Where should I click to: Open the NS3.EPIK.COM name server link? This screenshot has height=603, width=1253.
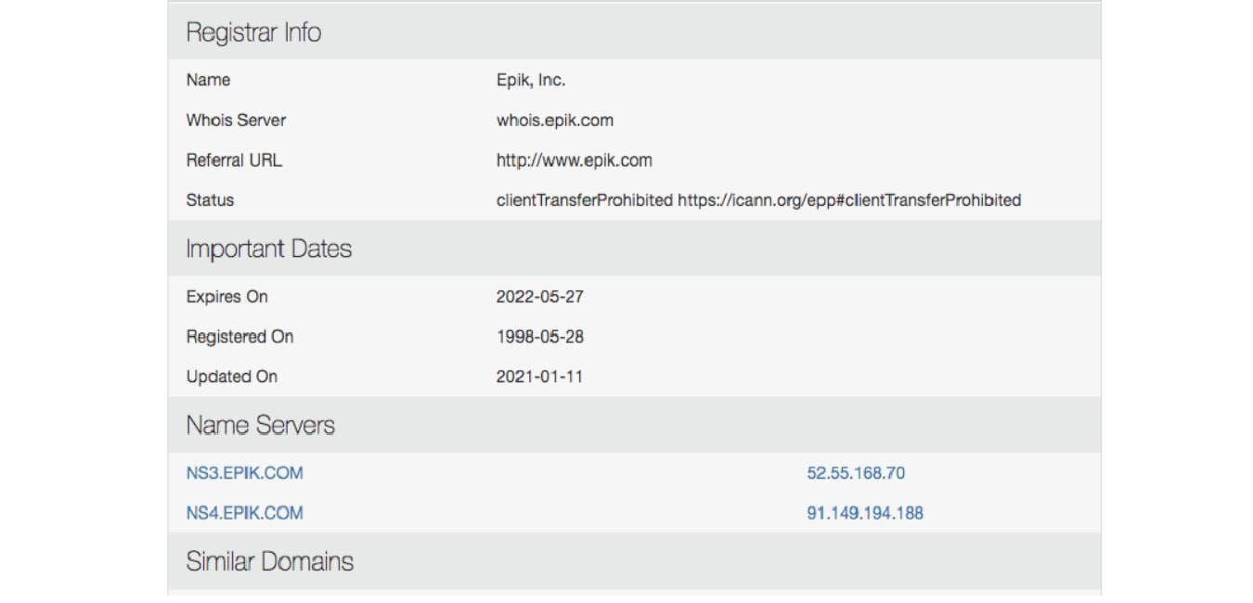pos(244,473)
